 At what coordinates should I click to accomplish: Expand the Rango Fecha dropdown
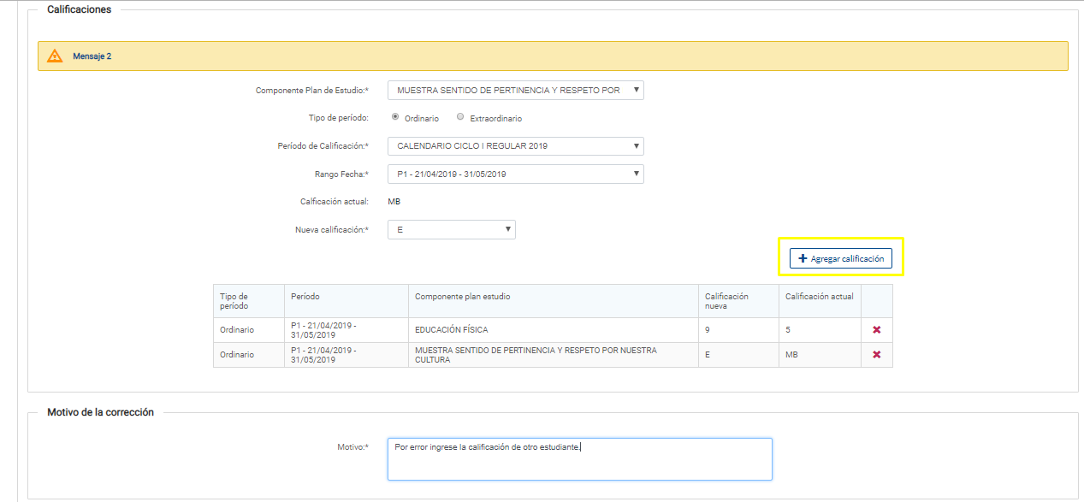pos(515,174)
